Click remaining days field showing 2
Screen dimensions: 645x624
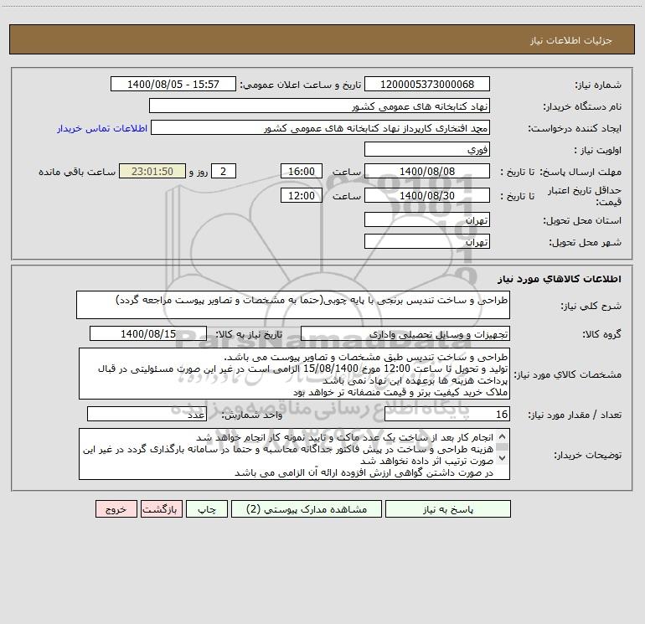pyautogui.click(x=224, y=171)
